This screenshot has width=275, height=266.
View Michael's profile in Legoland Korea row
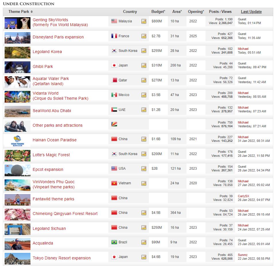pos(243,49)
